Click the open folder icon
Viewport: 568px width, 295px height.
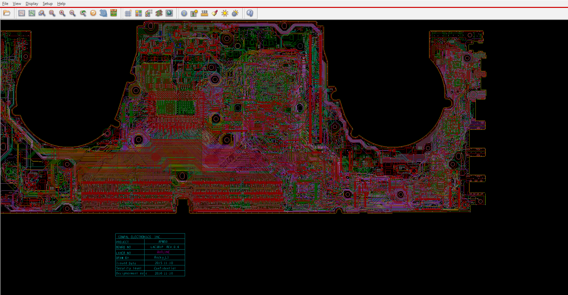point(7,13)
